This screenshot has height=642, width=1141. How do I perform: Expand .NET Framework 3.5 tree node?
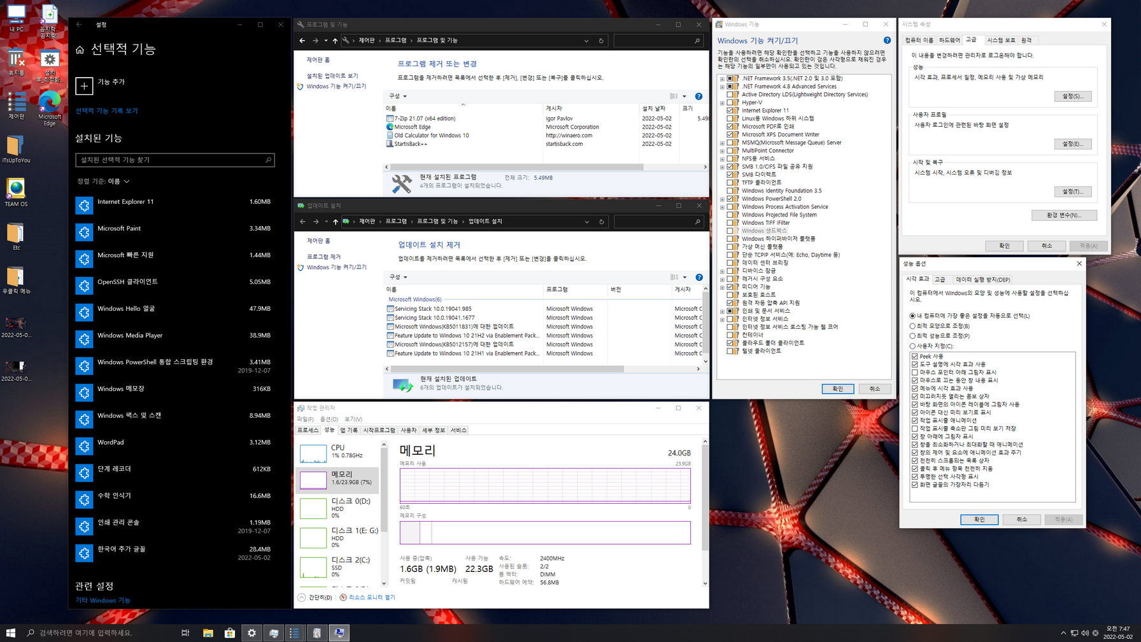click(722, 79)
